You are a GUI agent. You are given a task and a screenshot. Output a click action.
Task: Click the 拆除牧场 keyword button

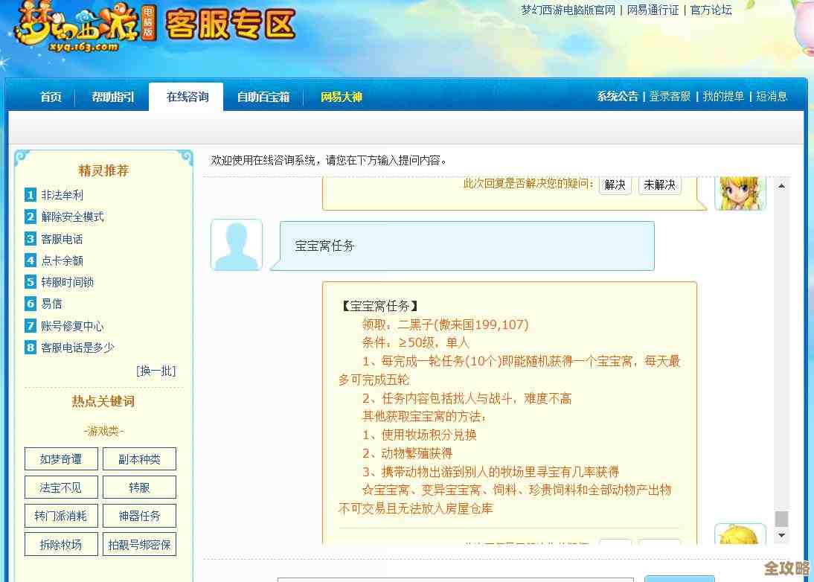(x=60, y=544)
